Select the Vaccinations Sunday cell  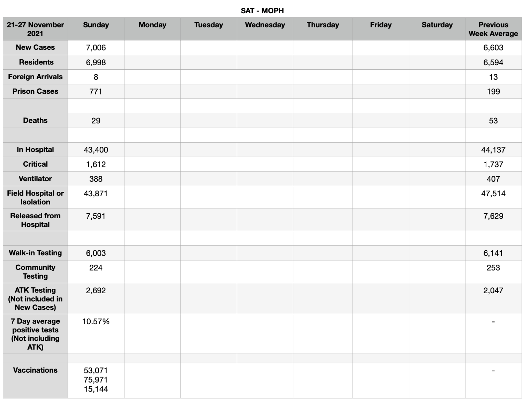(96, 380)
